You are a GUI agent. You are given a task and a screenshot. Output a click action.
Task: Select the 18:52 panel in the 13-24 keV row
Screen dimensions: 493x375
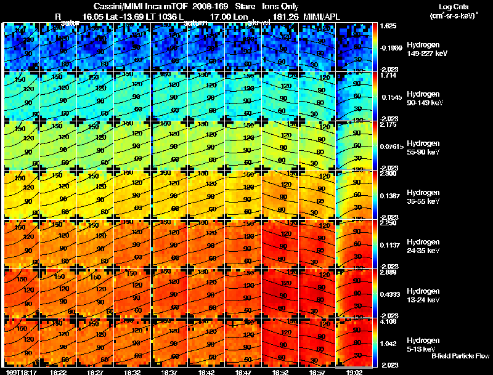click(280, 293)
